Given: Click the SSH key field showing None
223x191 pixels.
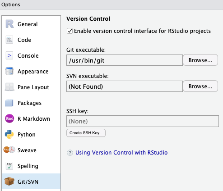Looking at the screenshot, I should click(x=143, y=121).
